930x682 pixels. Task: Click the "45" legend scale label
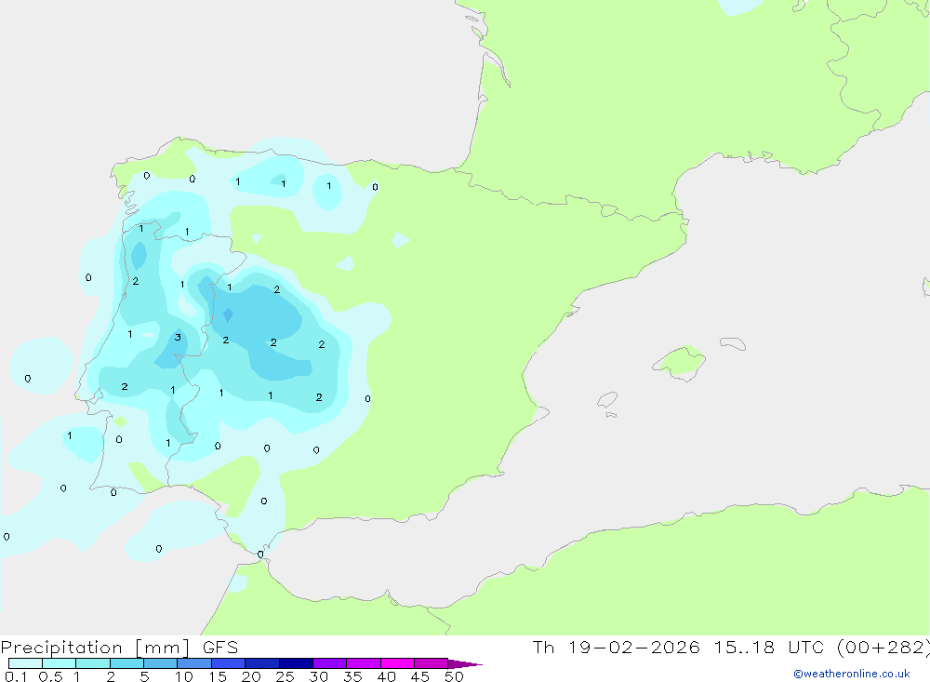click(x=420, y=676)
